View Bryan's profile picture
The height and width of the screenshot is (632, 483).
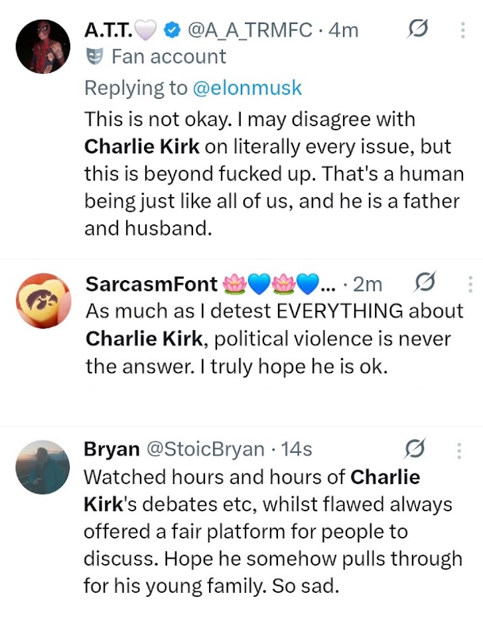coord(43,467)
